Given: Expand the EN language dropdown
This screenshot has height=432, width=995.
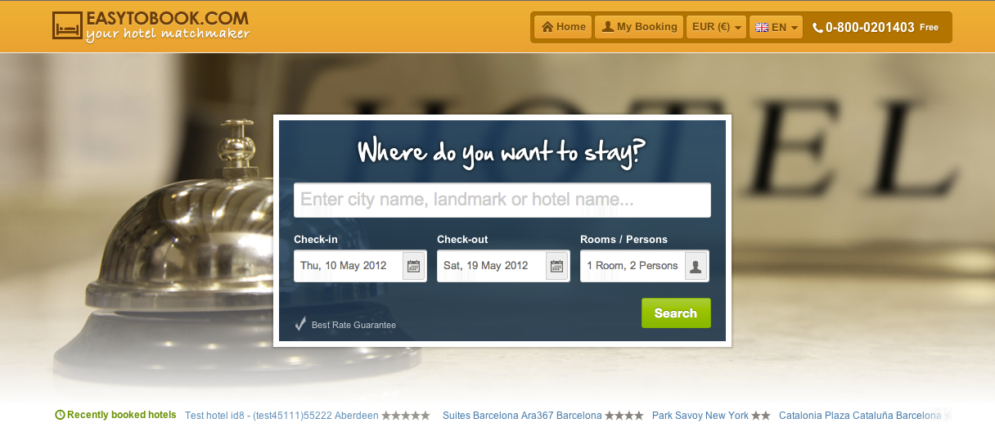Looking at the screenshot, I should (776, 27).
